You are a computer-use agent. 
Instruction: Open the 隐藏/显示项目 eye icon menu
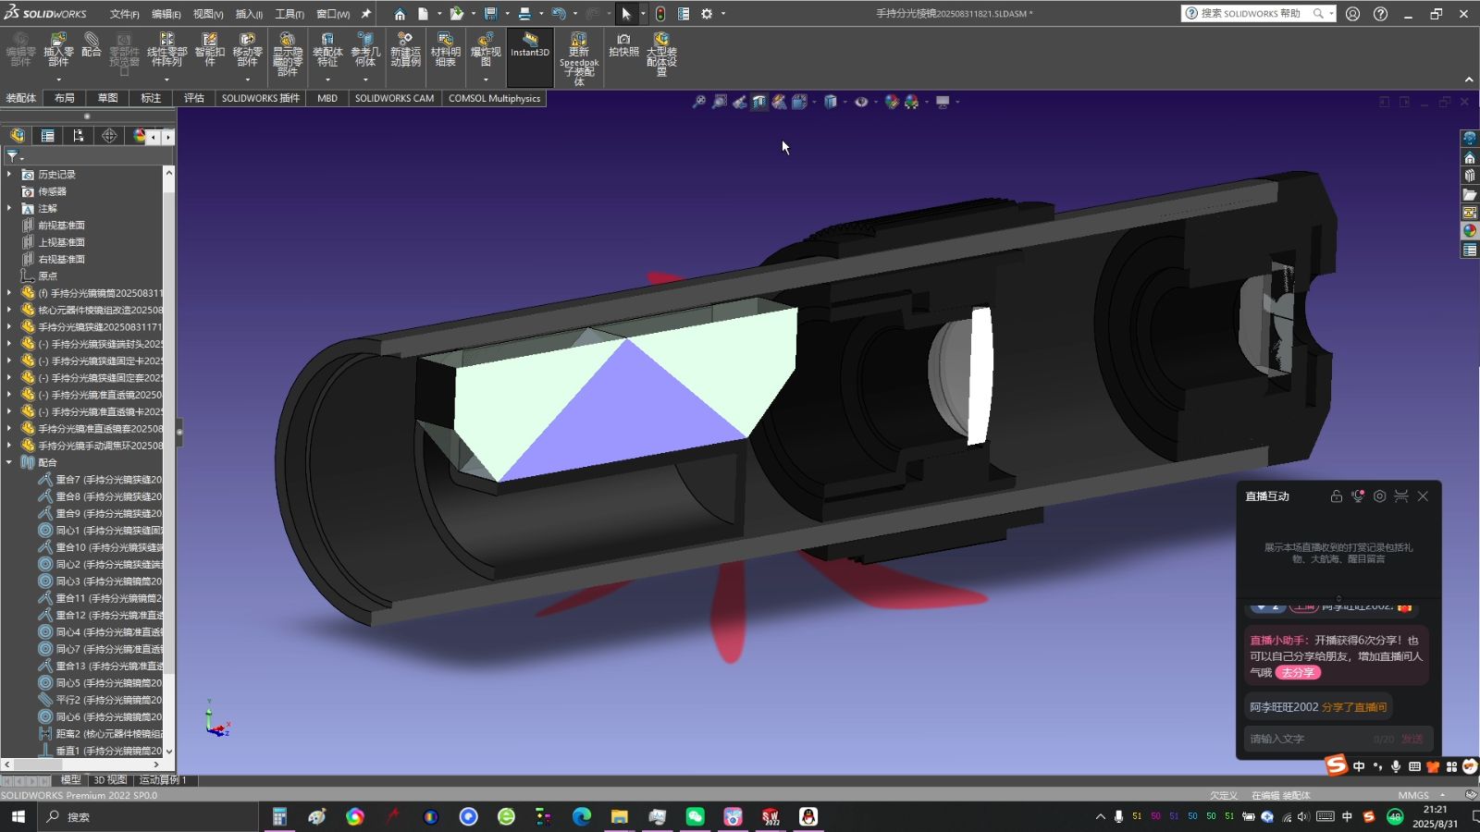click(876, 102)
